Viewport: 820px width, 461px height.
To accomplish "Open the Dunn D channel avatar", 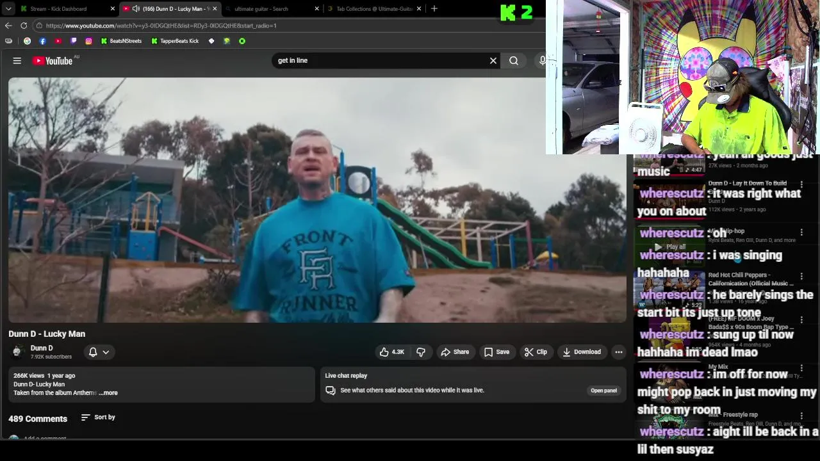I will [x=17, y=352].
